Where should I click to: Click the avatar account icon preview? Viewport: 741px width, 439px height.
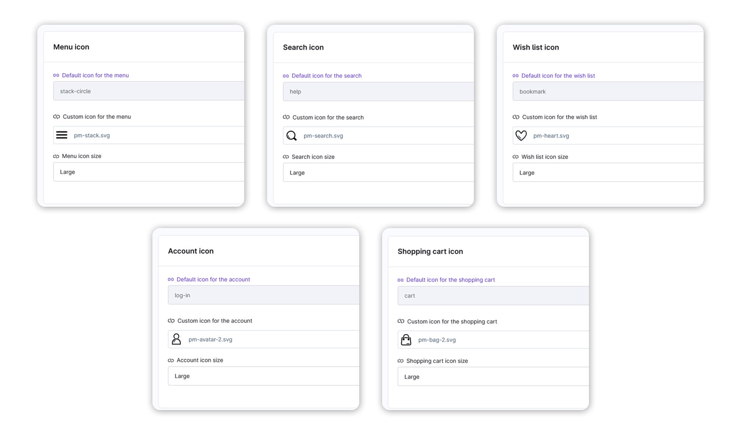click(x=176, y=339)
